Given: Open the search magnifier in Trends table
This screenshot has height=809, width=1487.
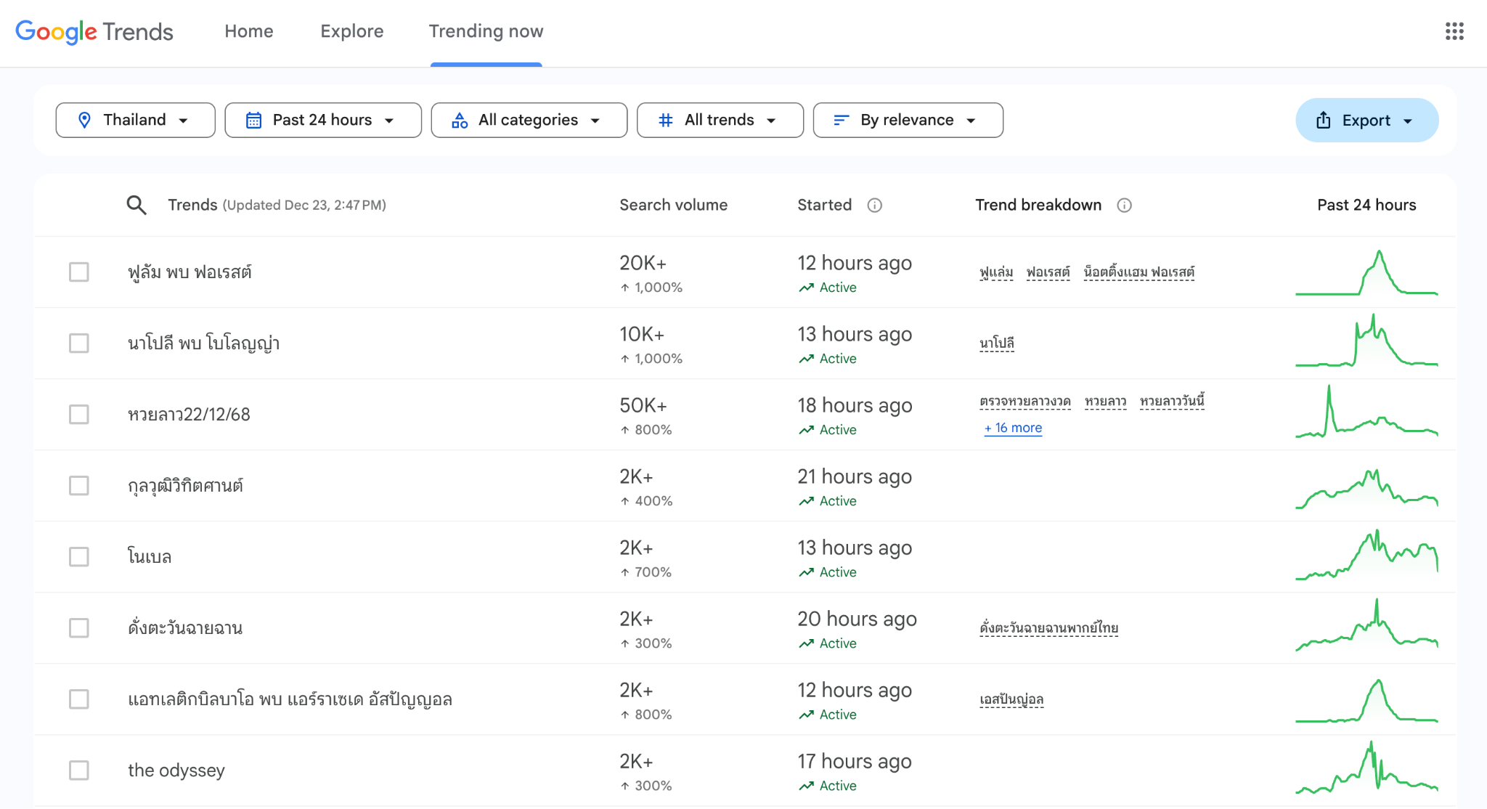Looking at the screenshot, I should (137, 205).
